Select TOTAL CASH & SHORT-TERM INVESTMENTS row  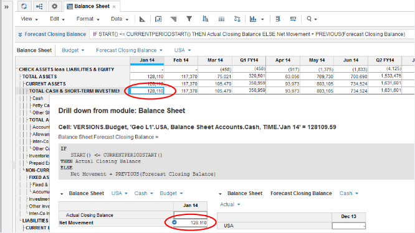(x=74, y=91)
